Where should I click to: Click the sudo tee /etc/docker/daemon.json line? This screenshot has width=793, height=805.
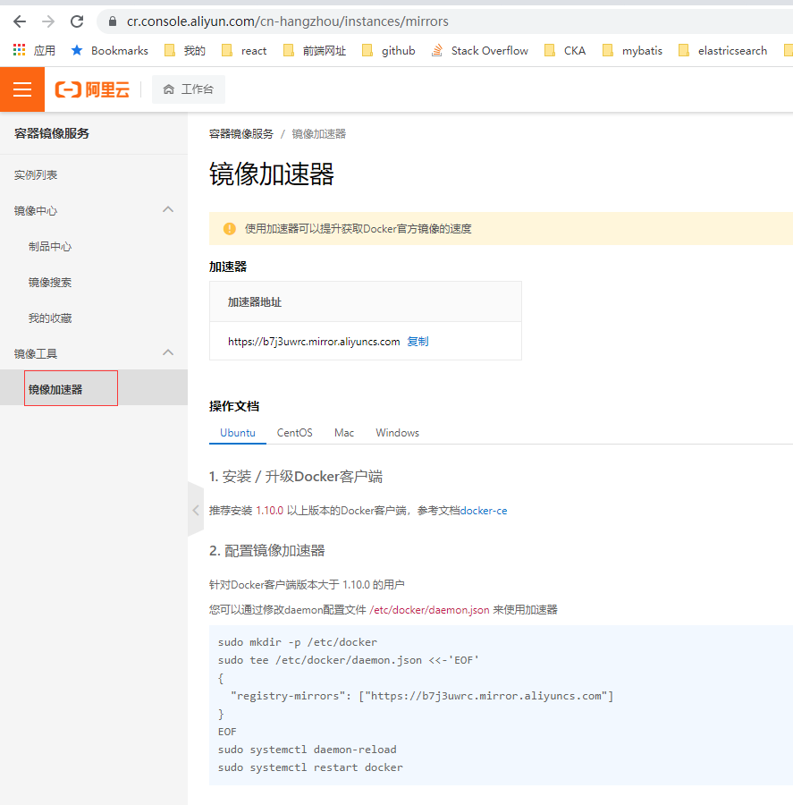(348, 660)
